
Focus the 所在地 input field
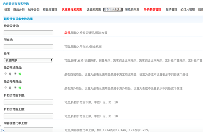(x=29, y=46)
